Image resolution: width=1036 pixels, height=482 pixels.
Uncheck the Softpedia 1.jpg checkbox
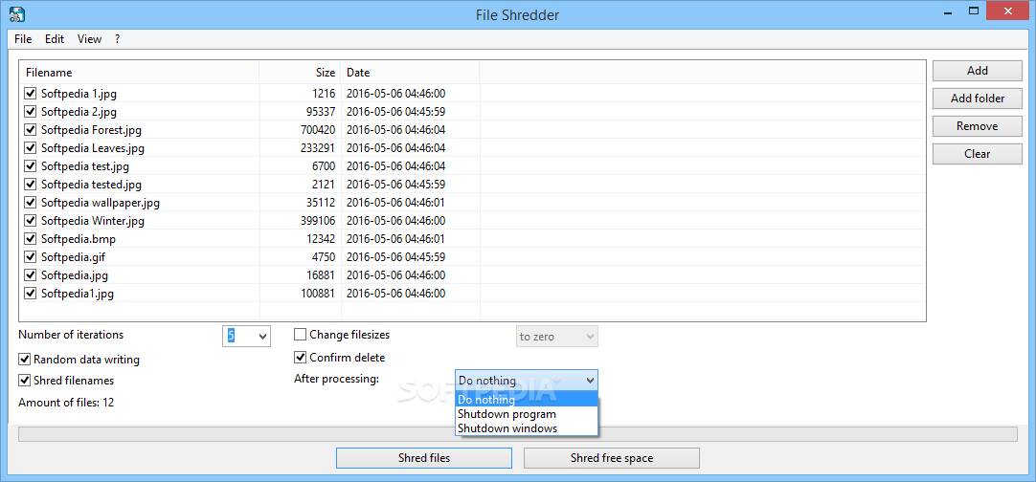[x=31, y=93]
